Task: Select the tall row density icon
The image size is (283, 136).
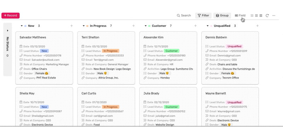Action: 261,16
